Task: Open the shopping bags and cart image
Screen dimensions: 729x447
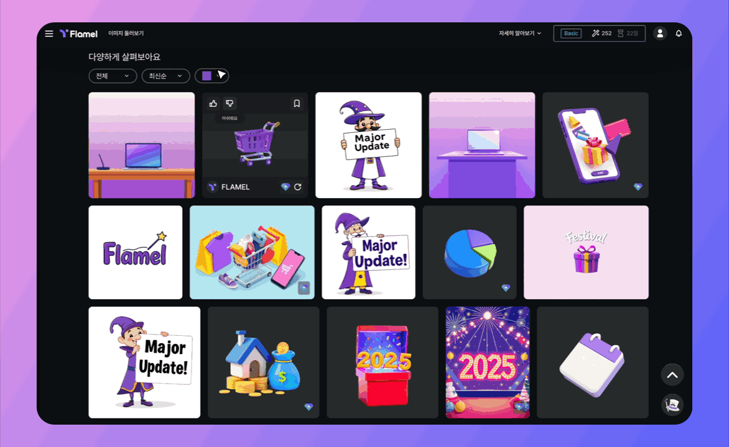Action: (x=252, y=253)
